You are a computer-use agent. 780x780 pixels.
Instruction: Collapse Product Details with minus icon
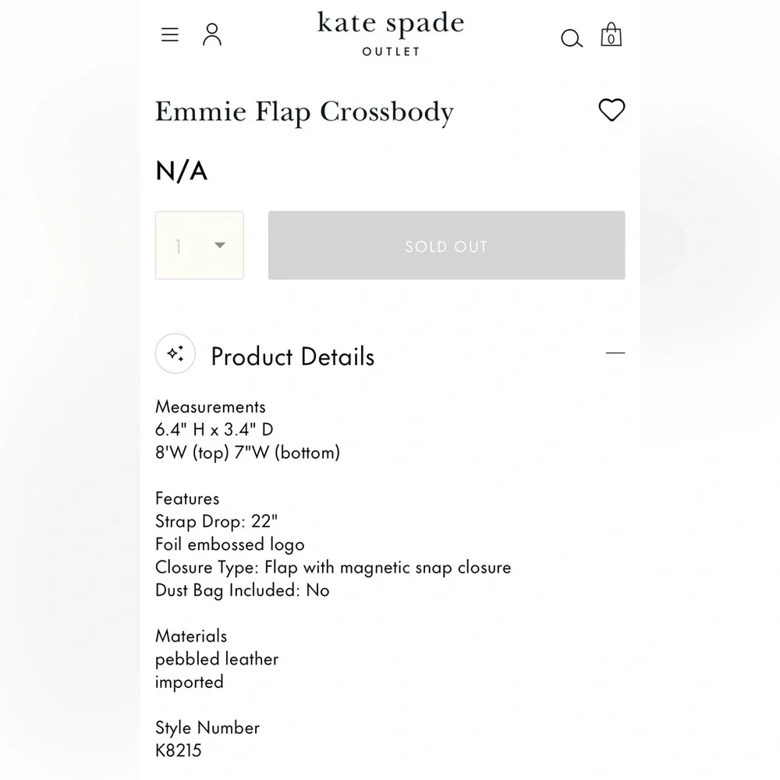[x=615, y=353]
